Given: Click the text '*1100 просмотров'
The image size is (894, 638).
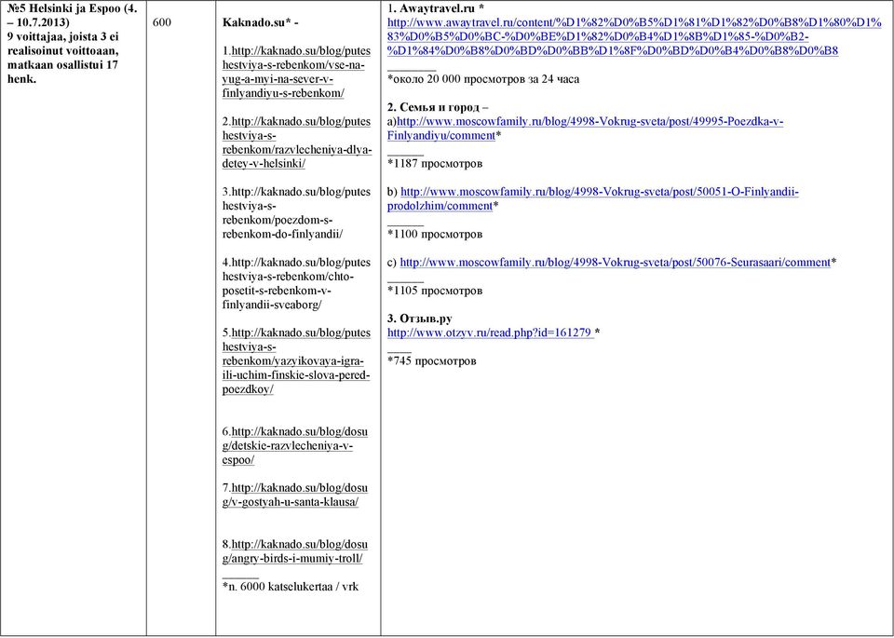Looking at the screenshot, I should (x=435, y=235).
